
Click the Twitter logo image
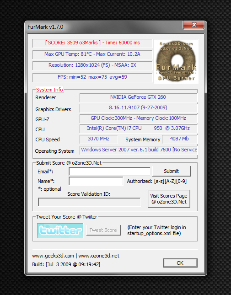[60, 231]
